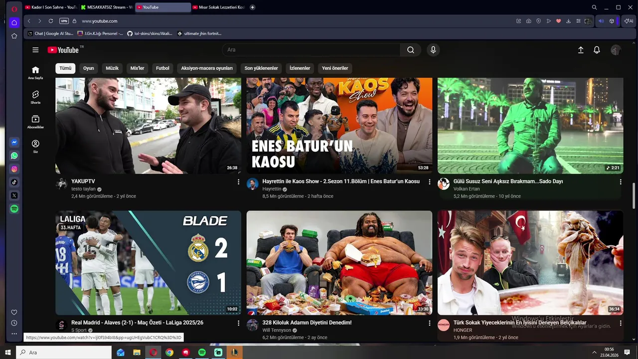The width and height of the screenshot is (638, 359).
Task: Click the browser address bar URL
Action: 100,21
